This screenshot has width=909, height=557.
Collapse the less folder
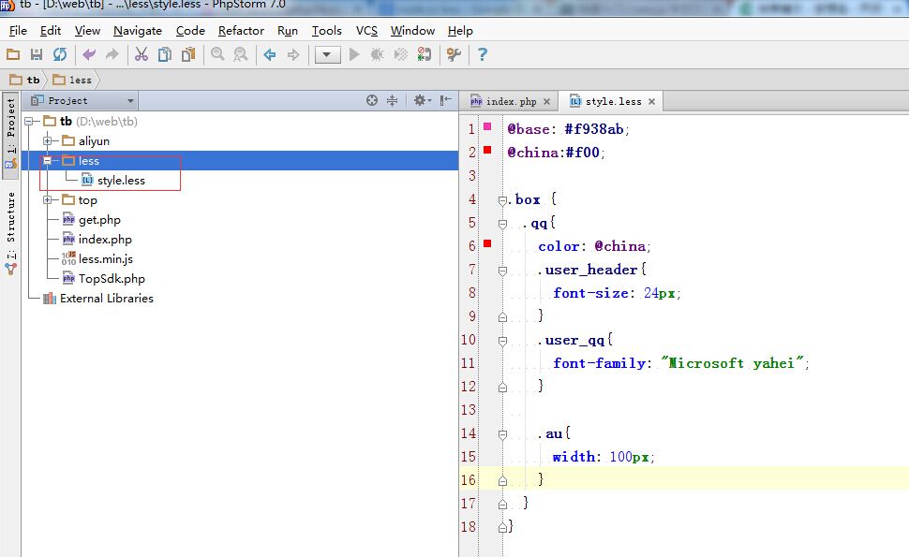pyautogui.click(x=48, y=160)
